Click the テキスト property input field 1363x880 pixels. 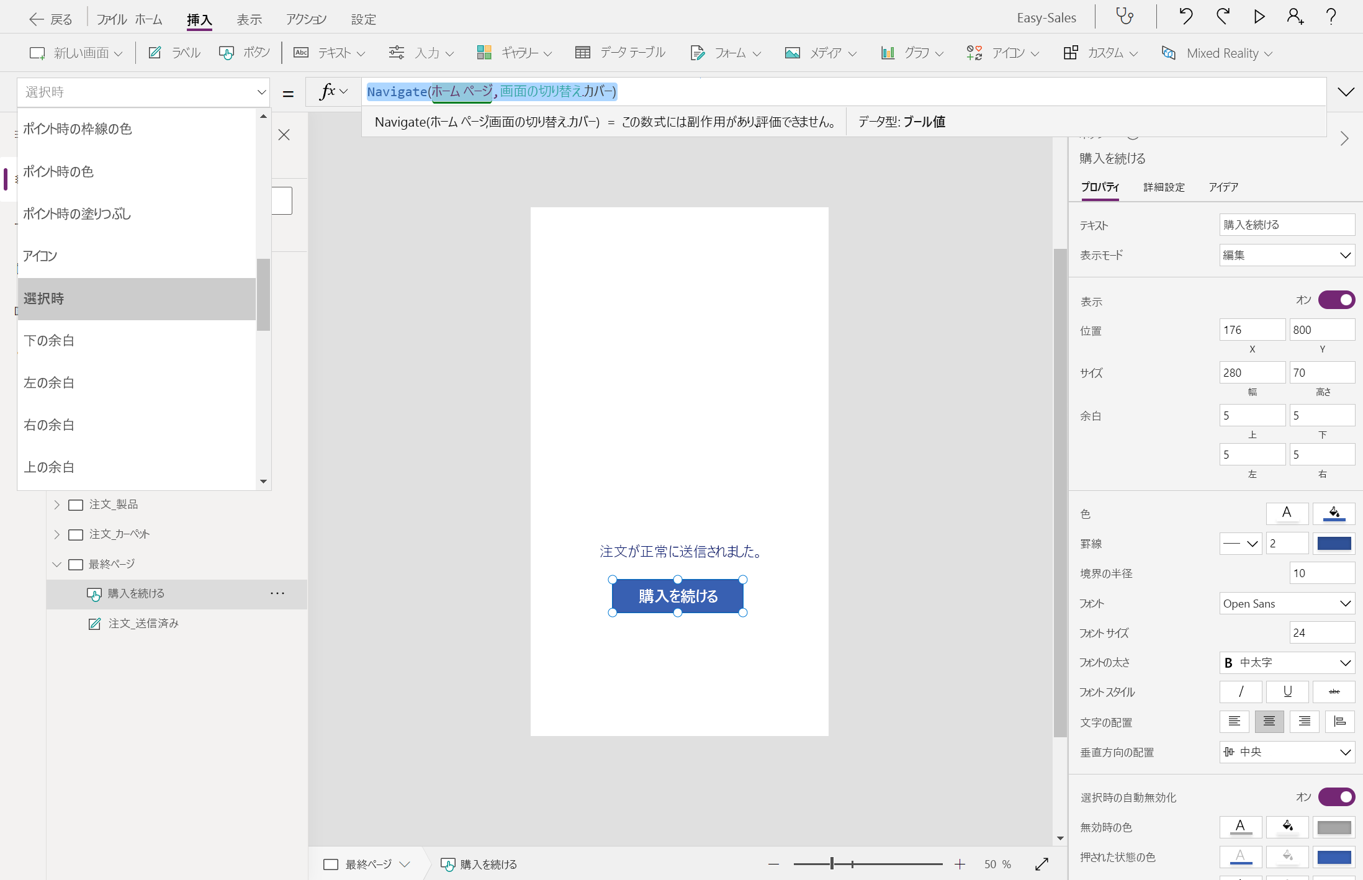pyautogui.click(x=1287, y=225)
